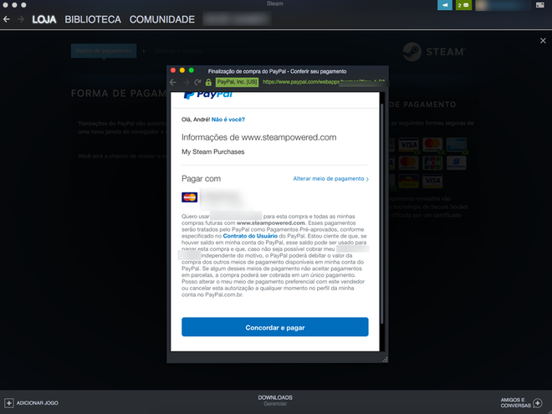The height and width of the screenshot is (414, 552).
Task: Click the ADICIONAR JOGO label
Action: point(38,403)
